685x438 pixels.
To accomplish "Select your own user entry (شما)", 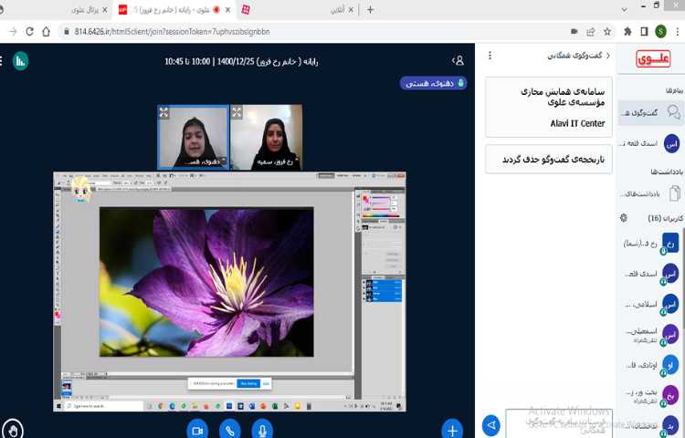I will (650, 244).
